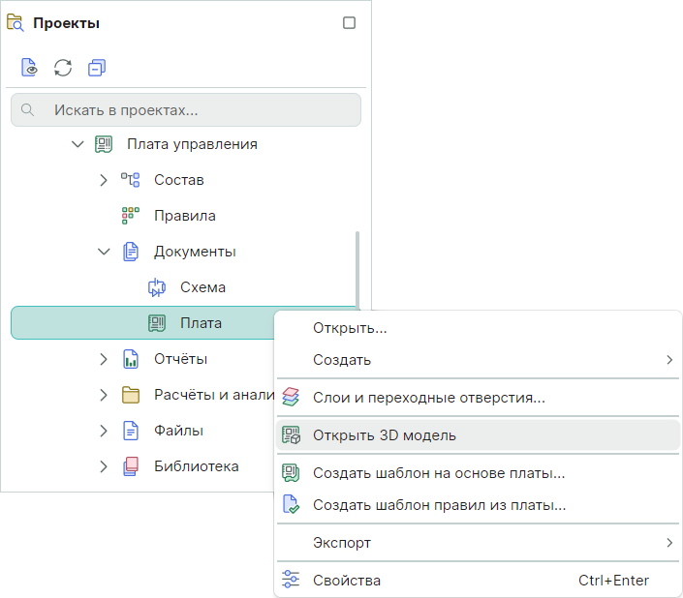
Task: Select Создать шаблон на основе платы
Action: 438,473
